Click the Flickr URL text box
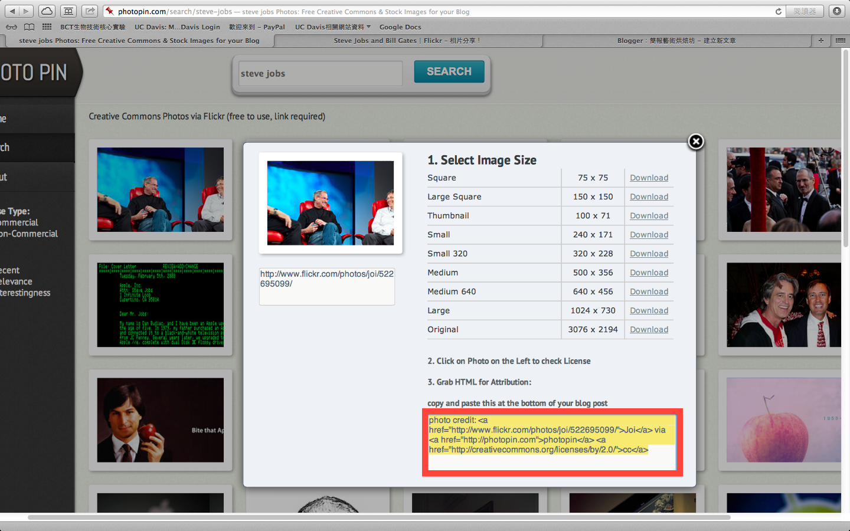The height and width of the screenshot is (531, 850). tap(327, 287)
